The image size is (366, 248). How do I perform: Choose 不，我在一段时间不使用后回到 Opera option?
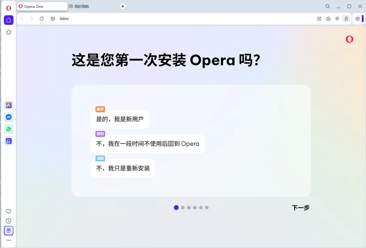click(x=147, y=143)
